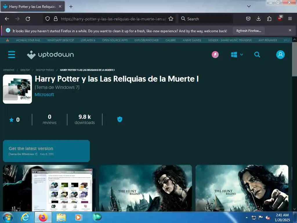Screen dimensions: 297x223
Task: Click the page vertical scrollbar thumb
Action: [x=295, y=59]
